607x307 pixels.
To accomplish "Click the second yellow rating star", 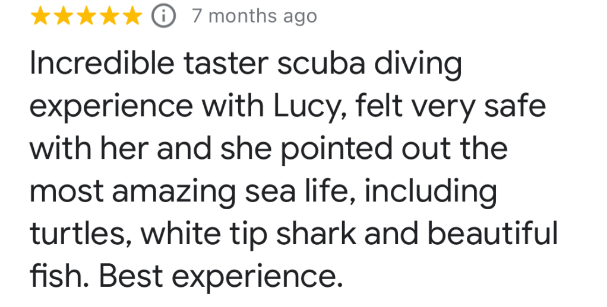I will point(64,17).
